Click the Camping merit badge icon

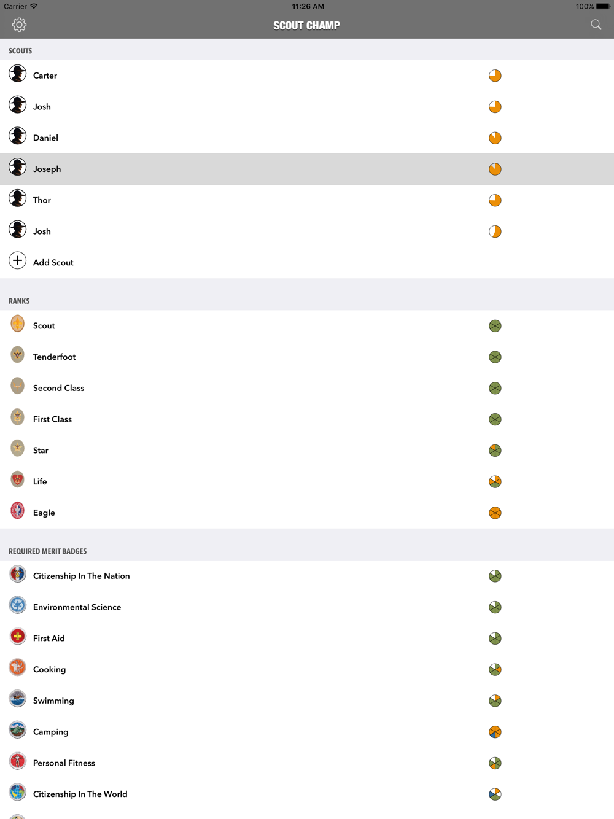click(18, 729)
